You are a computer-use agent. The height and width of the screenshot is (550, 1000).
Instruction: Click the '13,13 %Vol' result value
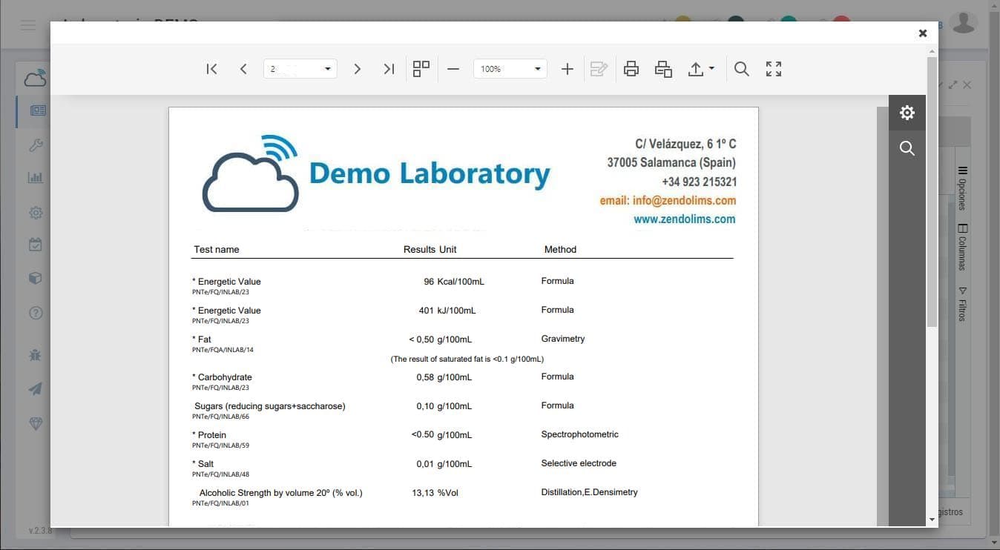(x=435, y=493)
